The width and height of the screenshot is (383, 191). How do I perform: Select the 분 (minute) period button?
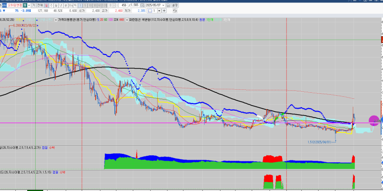tap(66, 5)
